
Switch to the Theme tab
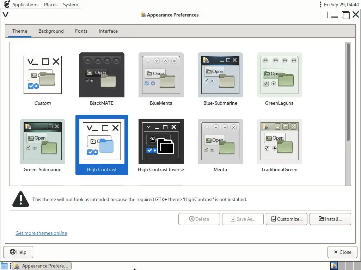[20, 31]
